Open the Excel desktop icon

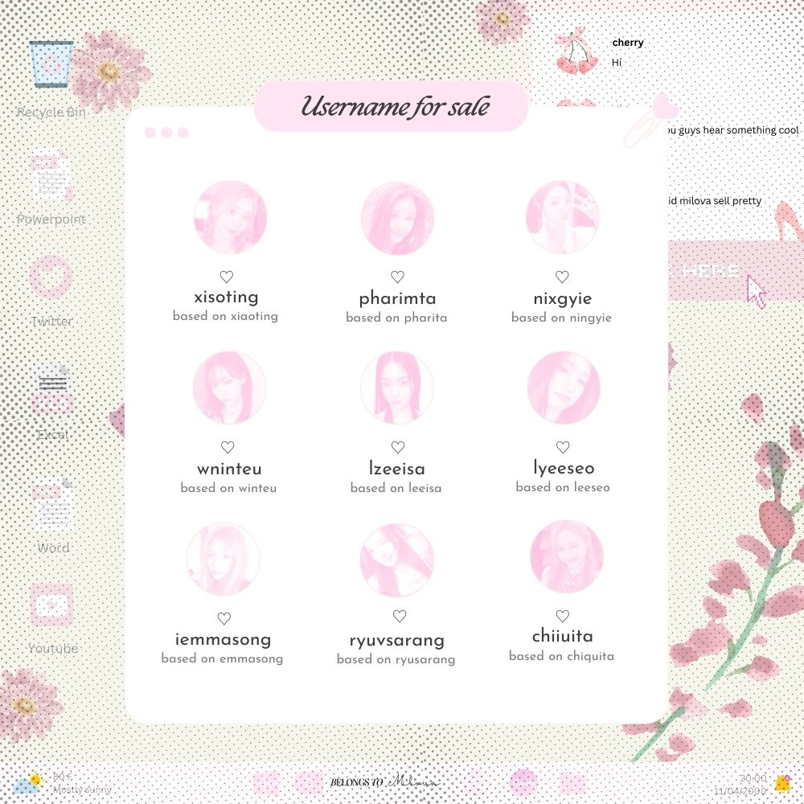point(52,390)
